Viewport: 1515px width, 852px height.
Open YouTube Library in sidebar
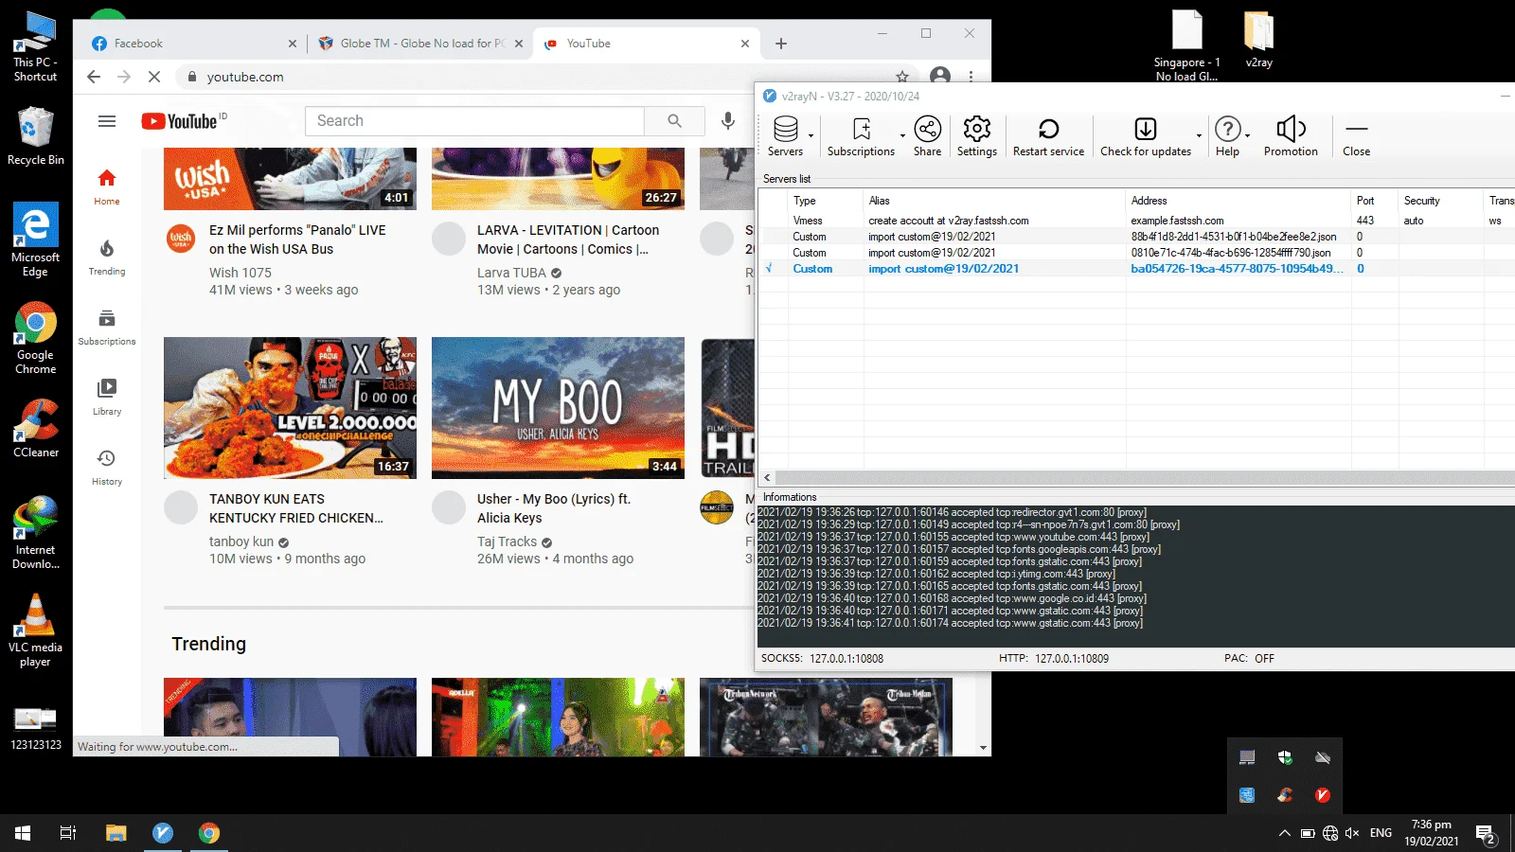click(x=107, y=397)
